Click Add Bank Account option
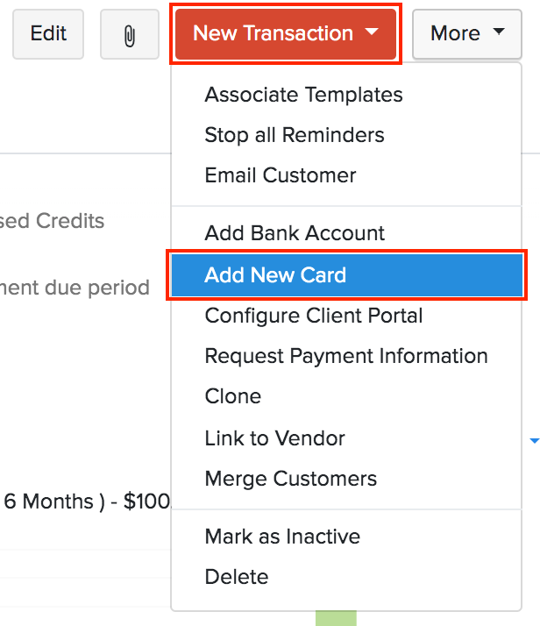Viewport: 540px width, 626px height. click(x=295, y=233)
